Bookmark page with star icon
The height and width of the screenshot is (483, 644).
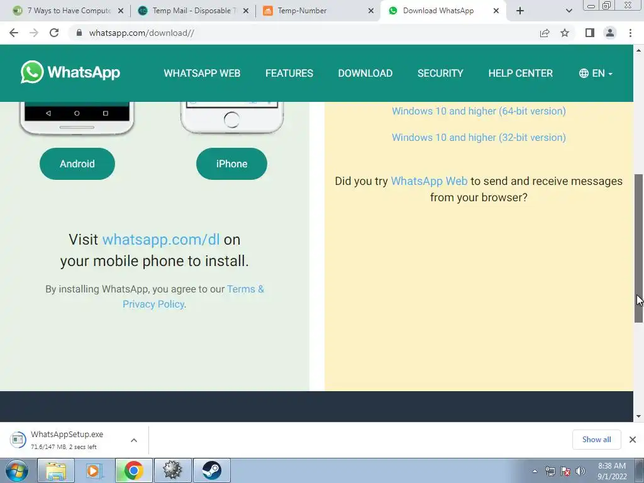click(x=565, y=33)
